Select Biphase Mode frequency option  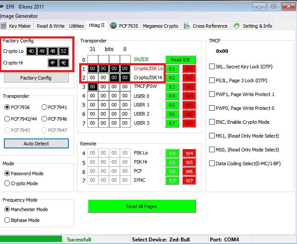point(7,220)
